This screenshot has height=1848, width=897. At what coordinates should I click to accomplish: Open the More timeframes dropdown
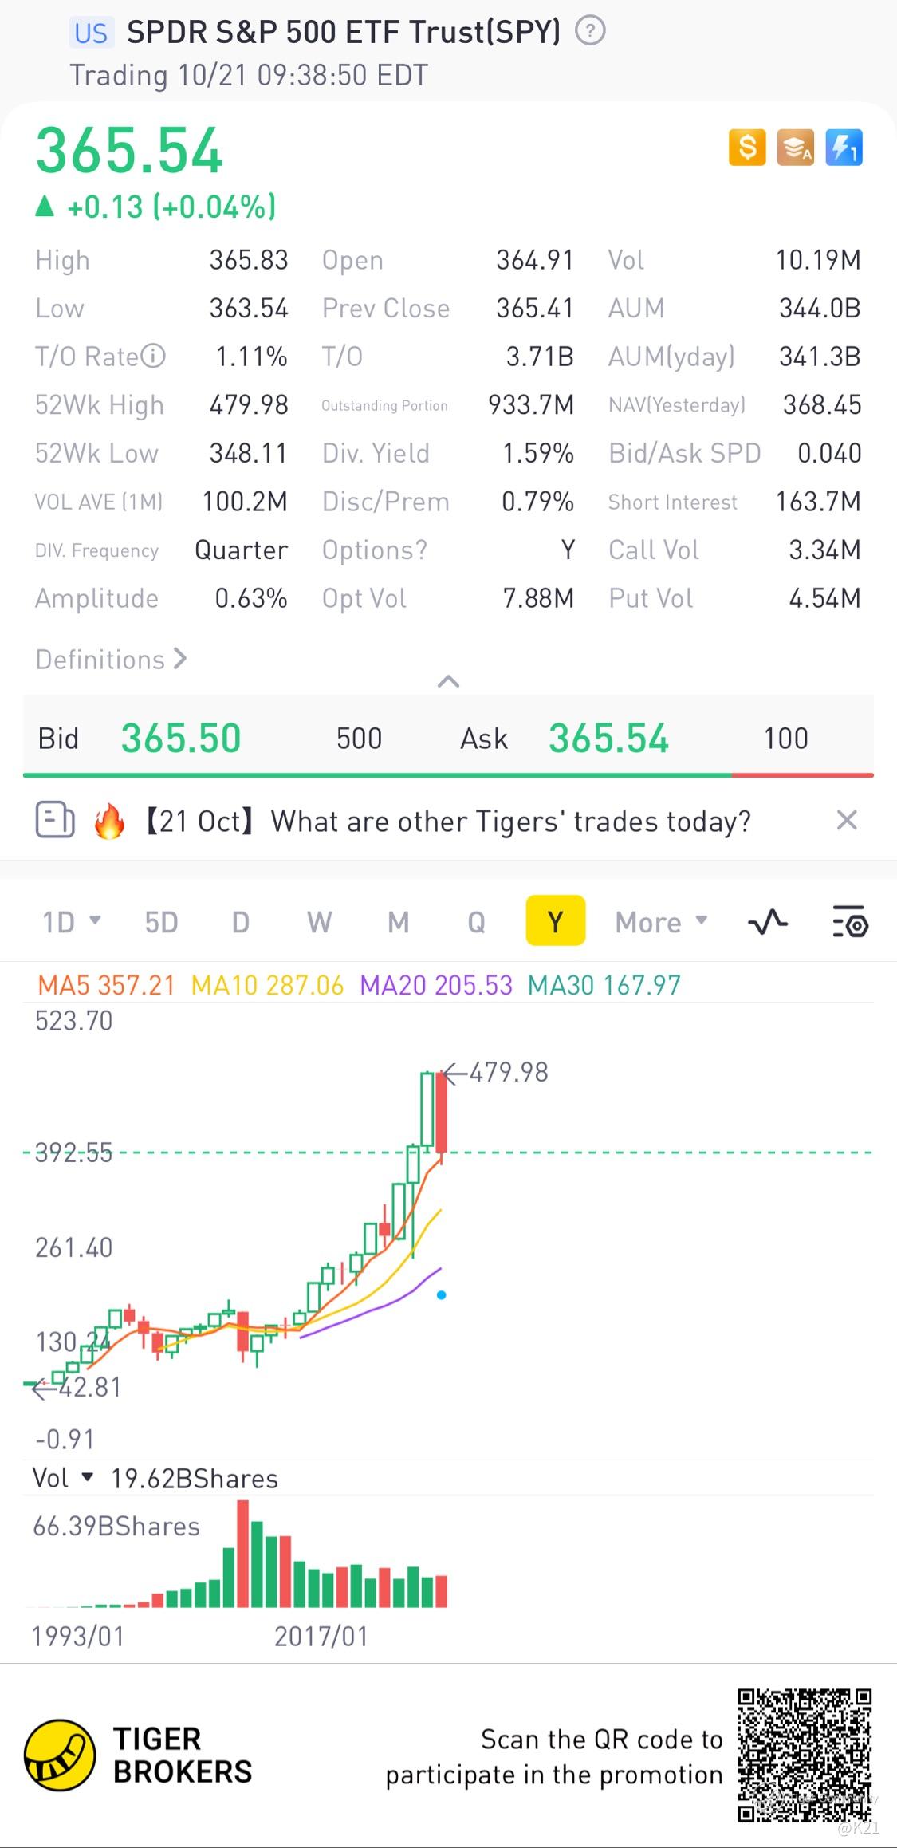click(x=662, y=922)
